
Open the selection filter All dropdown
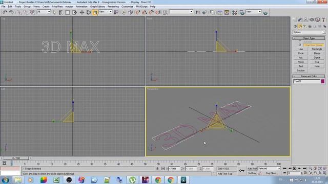click(x=44, y=12)
